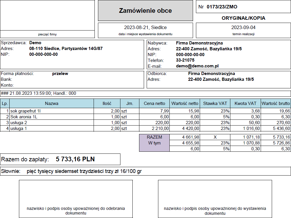Click the 'Zamówienie obce' document title
The width and height of the screenshot is (291, 218).
145,11
